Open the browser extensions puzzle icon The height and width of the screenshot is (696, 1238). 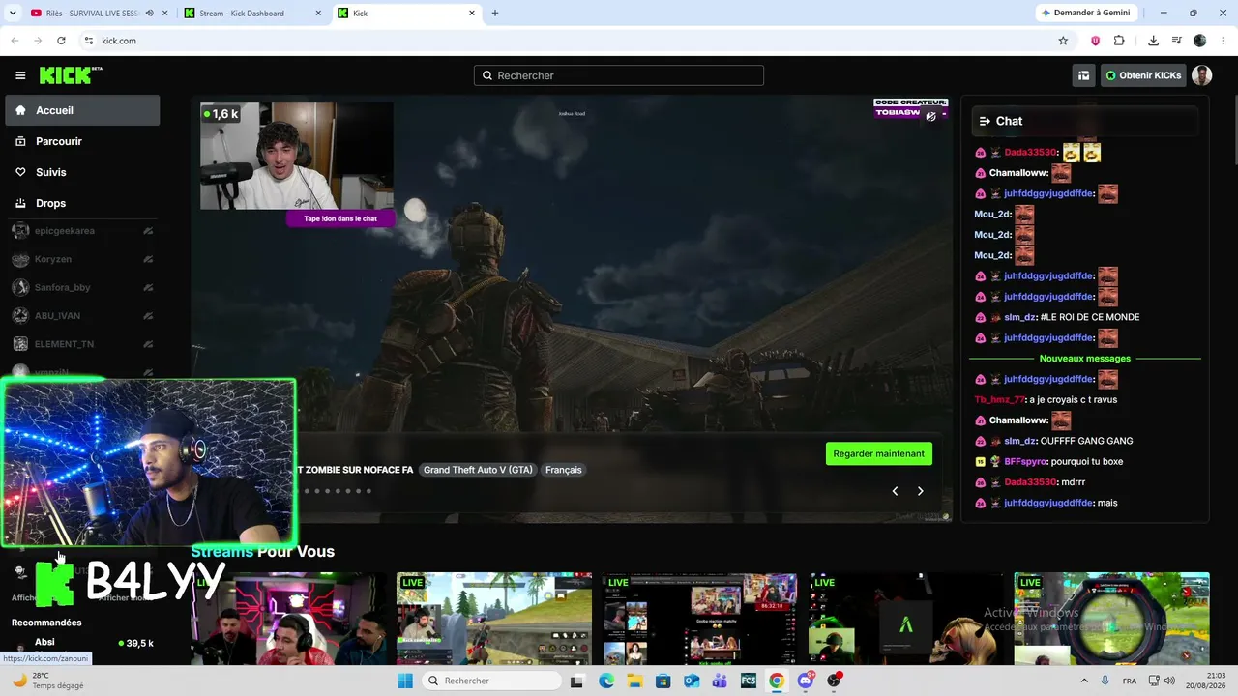point(1119,41)
